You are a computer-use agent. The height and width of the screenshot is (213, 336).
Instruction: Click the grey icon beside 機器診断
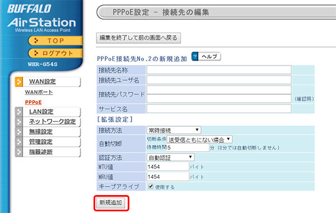click(x=19, y=152)
